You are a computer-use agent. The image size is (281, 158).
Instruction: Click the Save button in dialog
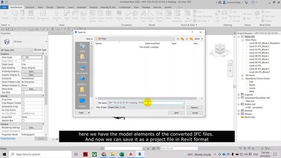177,113
